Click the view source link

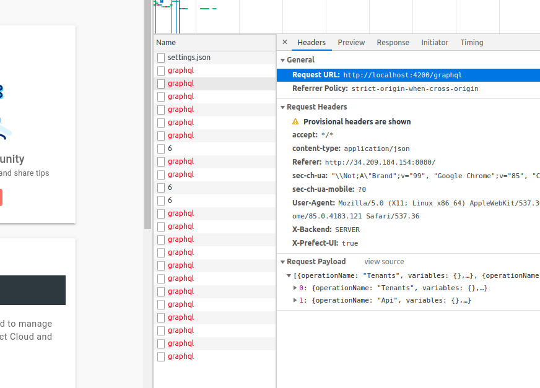pyautogui.click(x=384, y=261)
